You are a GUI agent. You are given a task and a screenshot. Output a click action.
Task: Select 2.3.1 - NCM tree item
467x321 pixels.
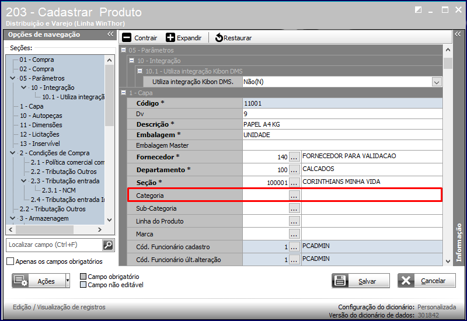pos(59,190)
